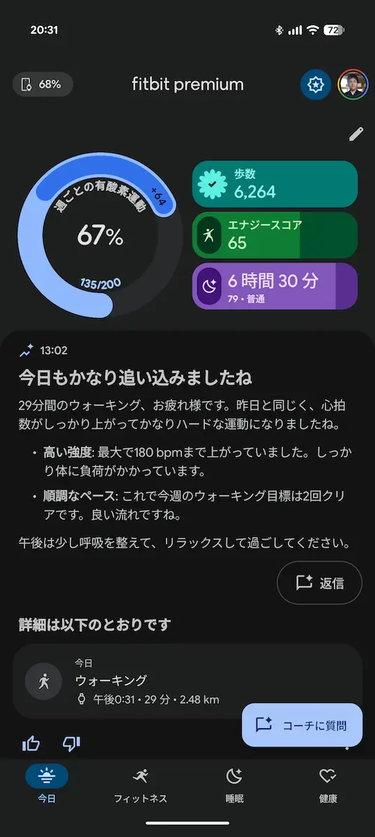Image resolution: width=375 pixels, height=837 pixels.
Task: Tap the thumbs down icon
Action: click(x=71, y=744)
